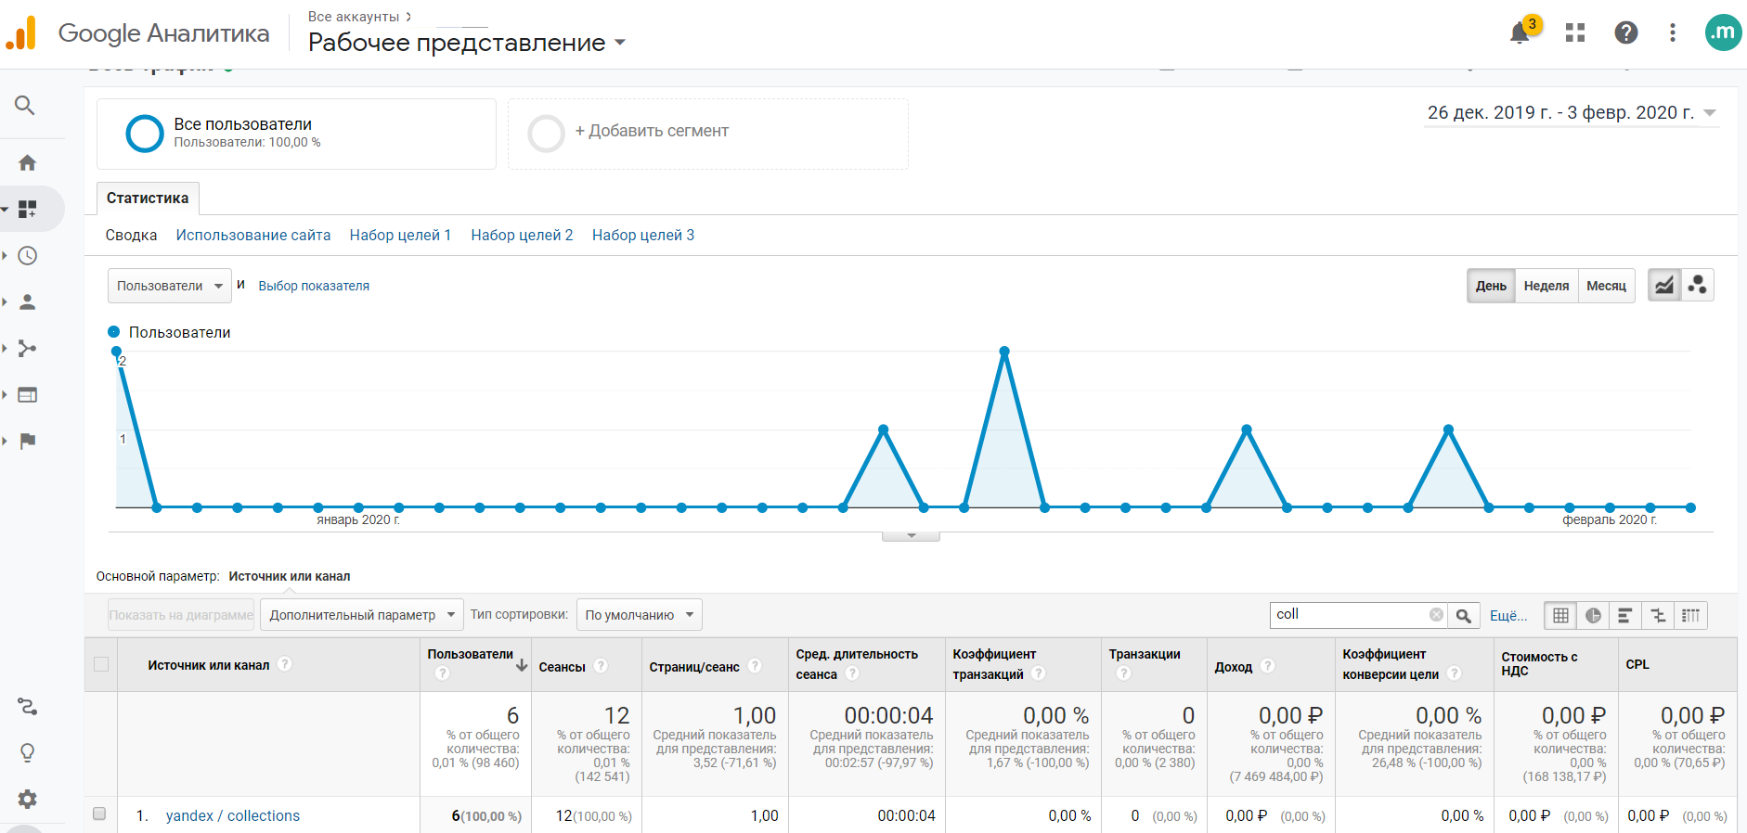The width and height of the screenshot is (1747, 833).
Task: Open Audience person sidebar icon
Action: [x=28, y=302]
